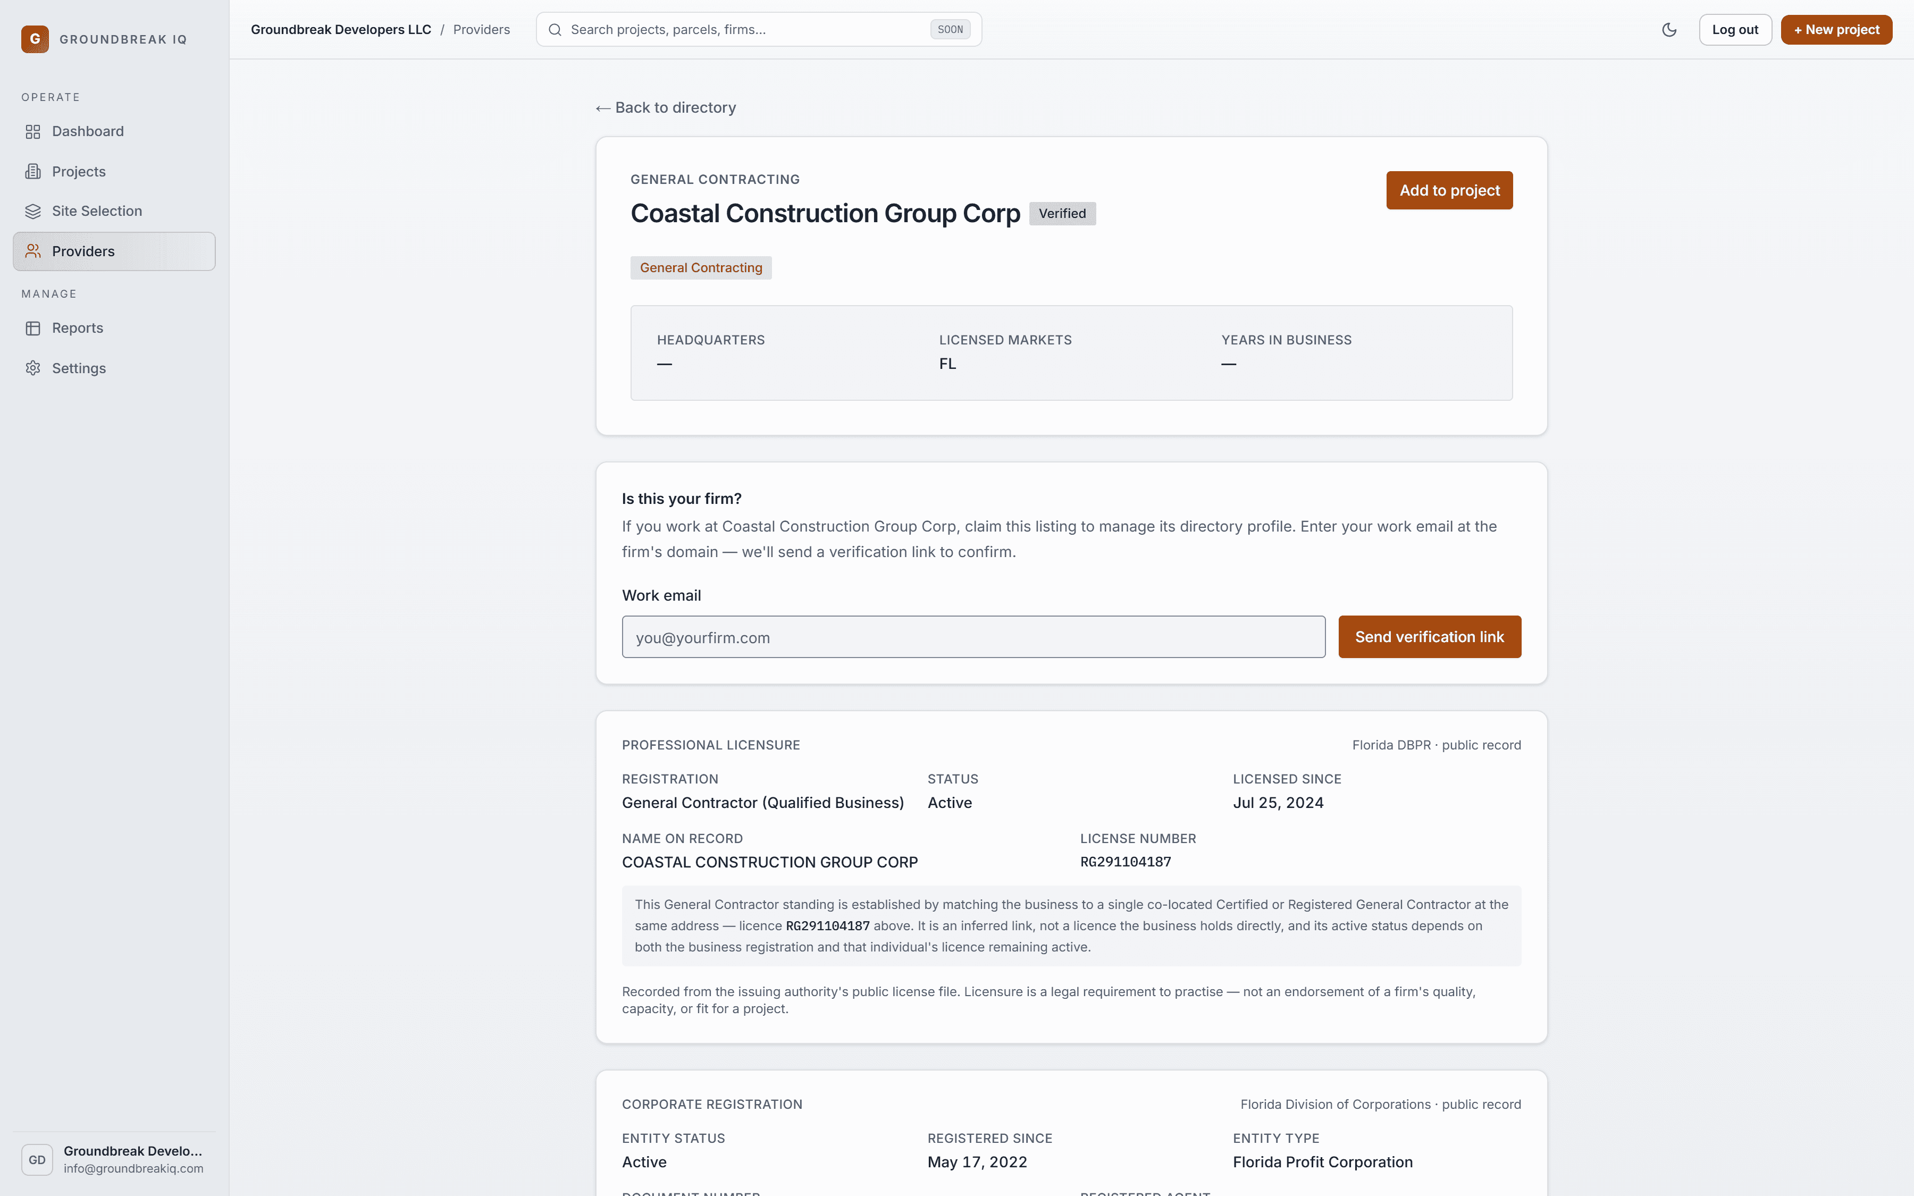Click the search magnifier icon
This screenshot has height=1196, width=1914.
click(555, 29)
